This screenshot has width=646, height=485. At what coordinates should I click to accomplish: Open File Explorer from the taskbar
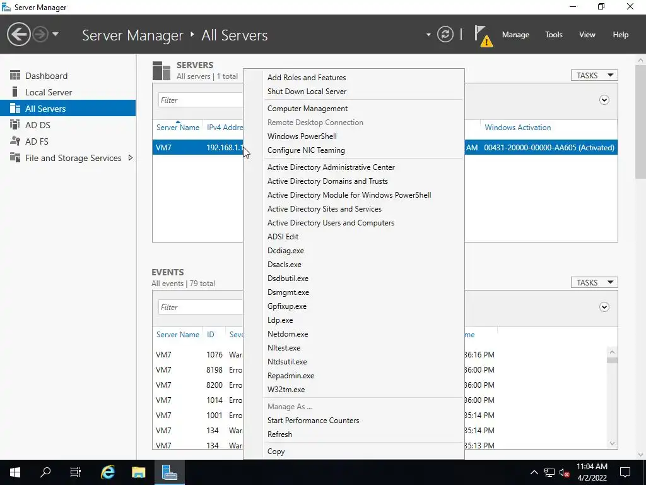(x=138, y=472)
